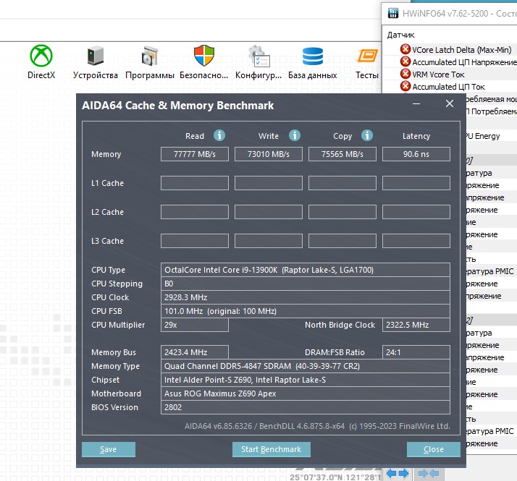517x481 pixels.
Task: Click the empty L2 Cache Write field
Action: pos(269,212)
